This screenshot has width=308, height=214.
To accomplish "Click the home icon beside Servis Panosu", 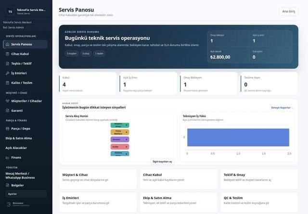I will [x=8, y=44].
